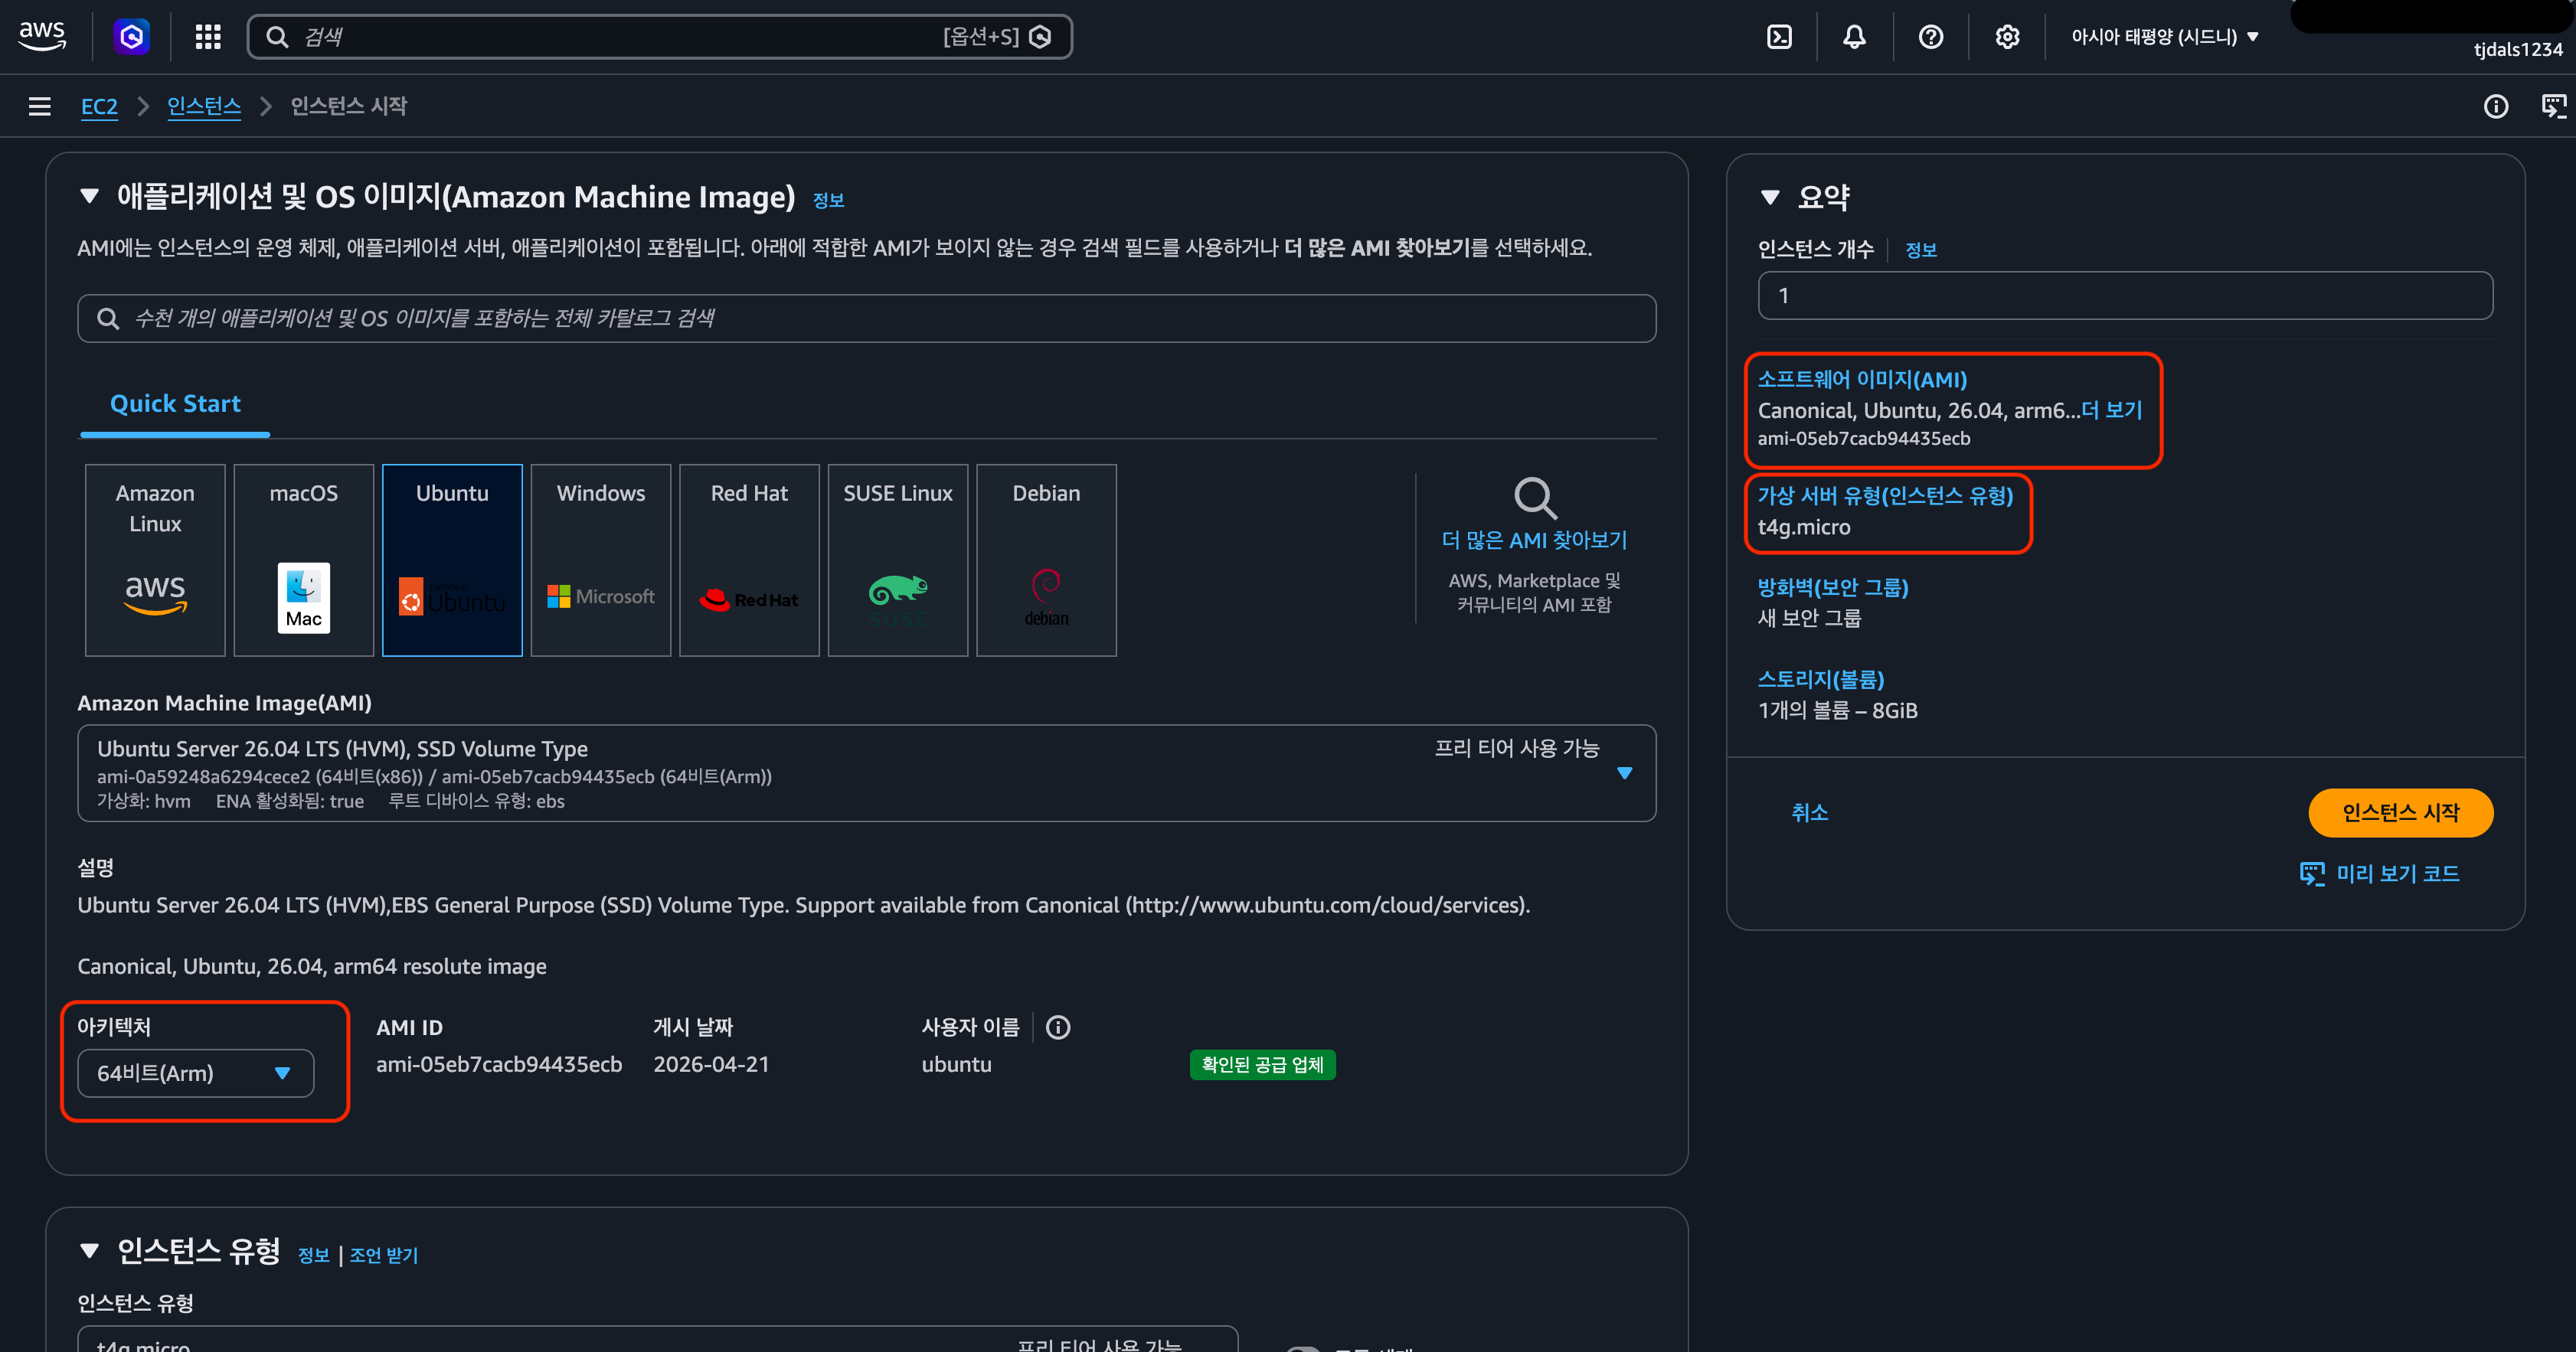
Task: Select the Ubuntu AMI tile
Action: (x=452, y=560)
